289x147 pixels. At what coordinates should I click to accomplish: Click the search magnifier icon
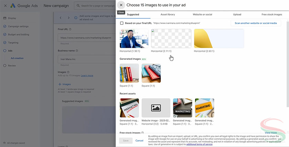click(78, 6)
